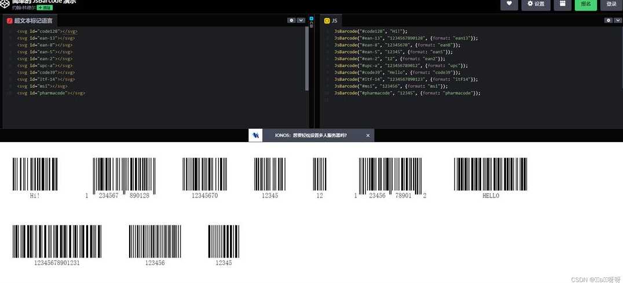Click JS line with format "ean13"
The image size is (623, 283).
(406, 38)
